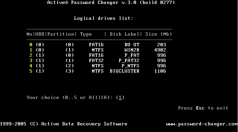Click the FAT16 type in P_FAT row
This screenshot has width=238, height=132.
click(96, 55)
